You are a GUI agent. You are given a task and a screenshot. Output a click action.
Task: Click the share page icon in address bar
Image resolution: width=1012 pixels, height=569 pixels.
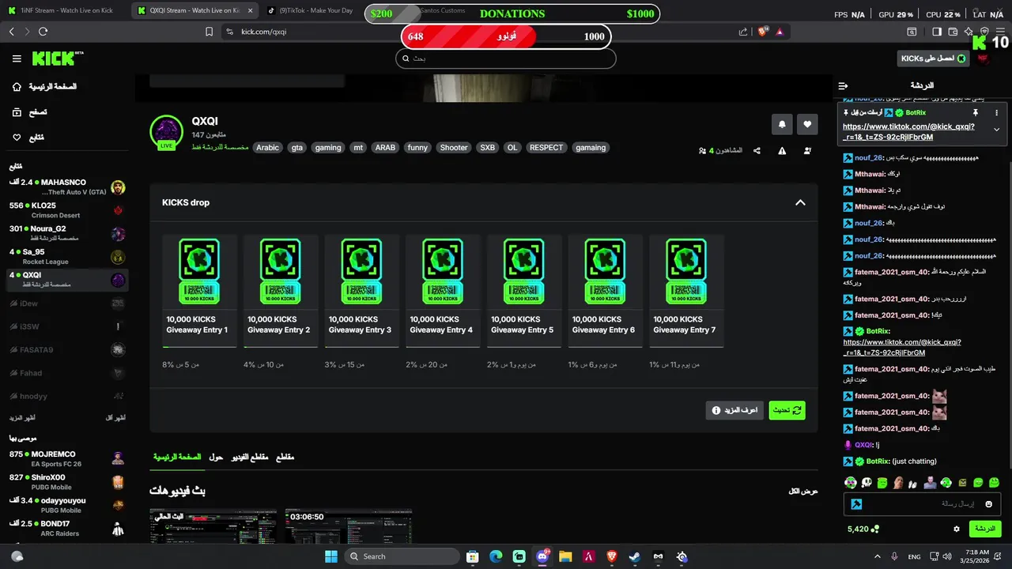click(x=743, y=32)
